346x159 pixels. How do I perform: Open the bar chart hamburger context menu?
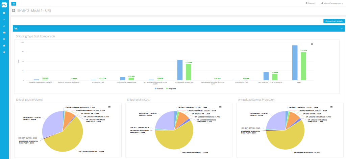coord(312,44)
